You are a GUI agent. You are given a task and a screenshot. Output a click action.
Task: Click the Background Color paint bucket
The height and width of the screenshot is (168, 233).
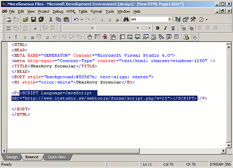[x=191, y=28]
